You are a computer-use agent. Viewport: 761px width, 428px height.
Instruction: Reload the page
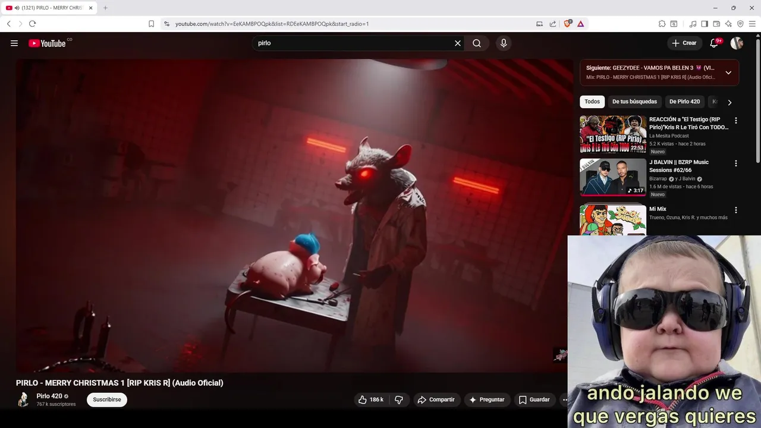32,24
